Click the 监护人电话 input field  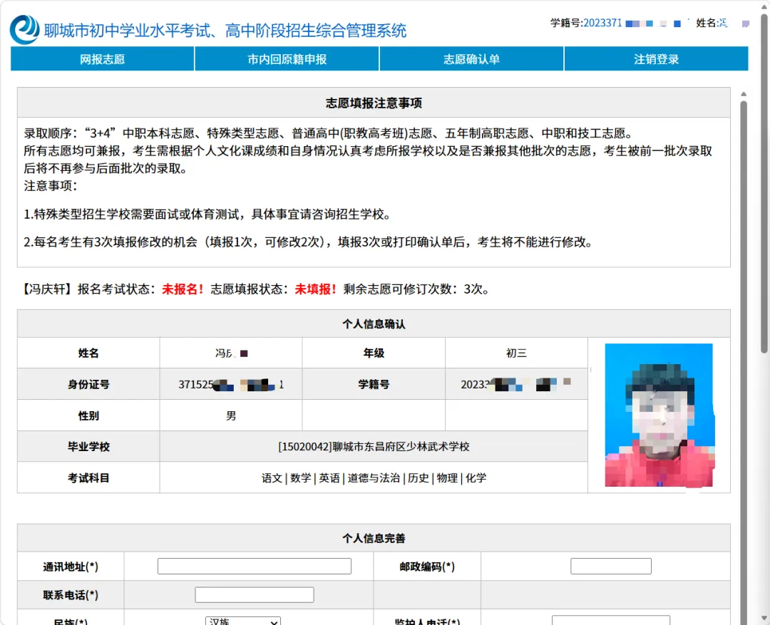(x=611, y=621)
